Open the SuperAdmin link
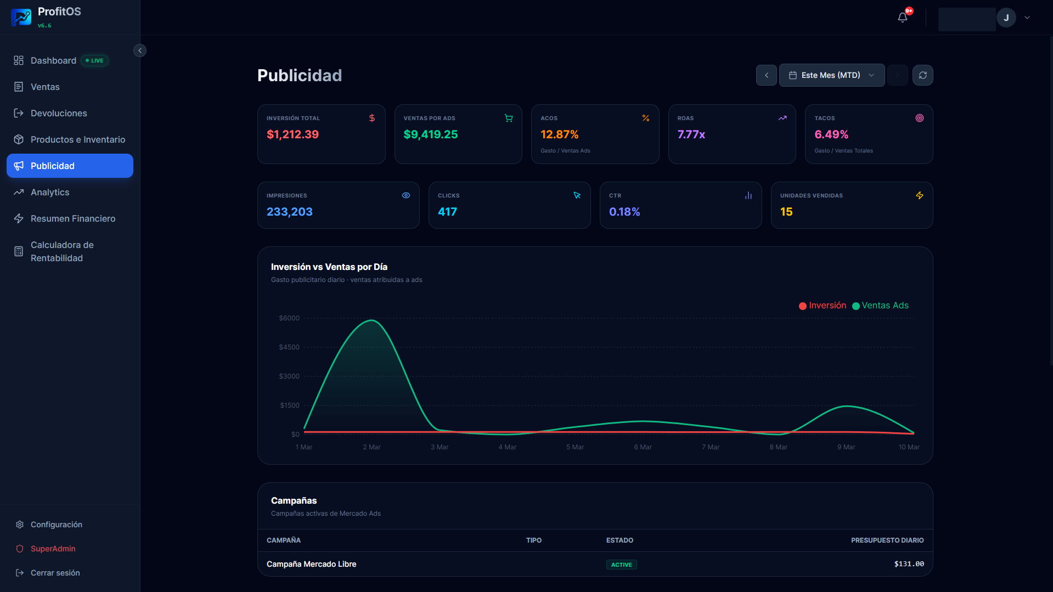The width and height of the screenshot is (1053, 592). click(x=53, y=549)
